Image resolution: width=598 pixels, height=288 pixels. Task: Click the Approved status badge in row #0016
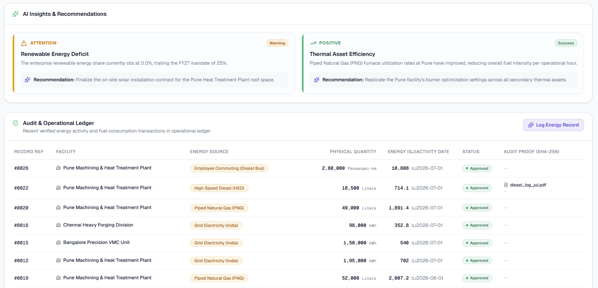point(477,225)
